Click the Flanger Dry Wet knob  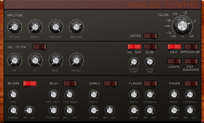[150, 110]
